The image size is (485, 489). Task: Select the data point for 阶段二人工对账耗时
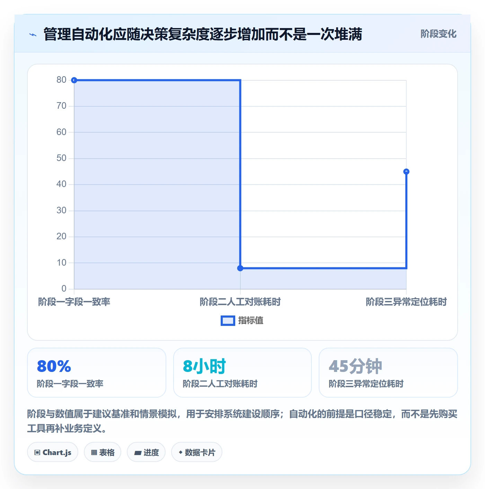[240, 268]
